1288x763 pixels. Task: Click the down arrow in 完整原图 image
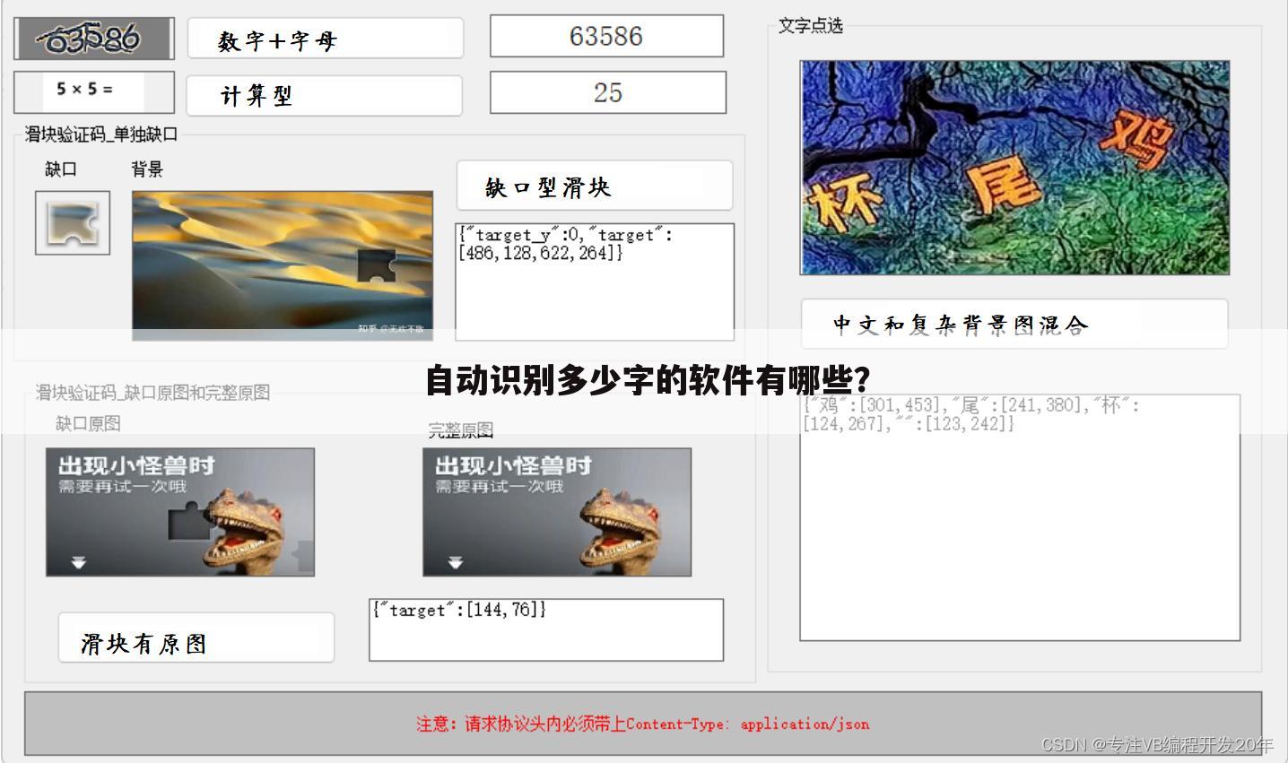pos(456,562)
